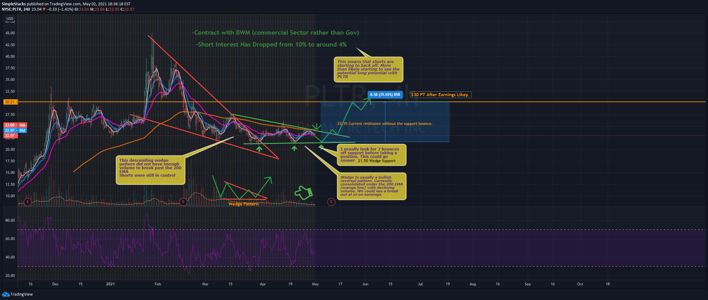Viewport: 708px width, 300px height.
Task: Click the 35.00 price axis value
Action: 10,80
